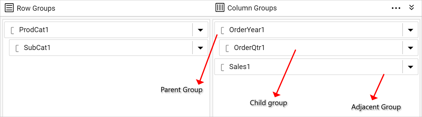Viewport: 422px width, 117px height.
Task: Click the Column Groups header label
Action: click(252, 8)
